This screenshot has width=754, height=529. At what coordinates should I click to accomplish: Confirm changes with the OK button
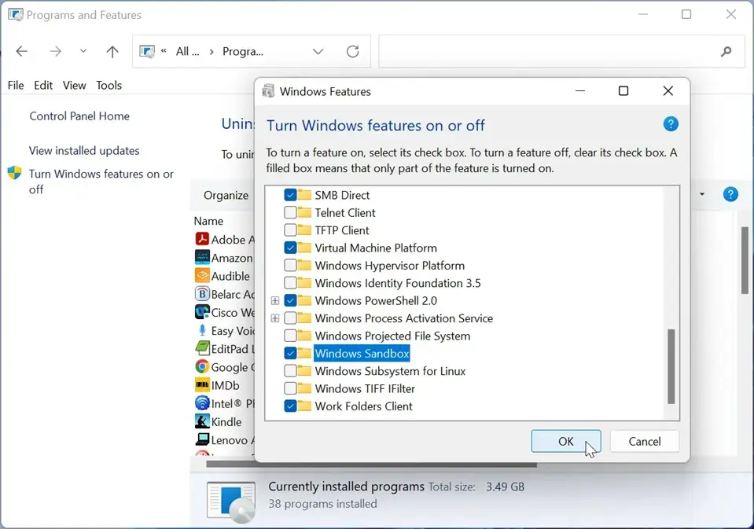click(566, 441)
